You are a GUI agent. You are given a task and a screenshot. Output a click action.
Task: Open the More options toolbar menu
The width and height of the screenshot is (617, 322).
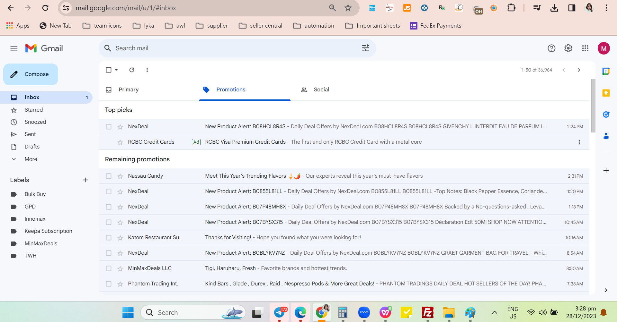[x=147, y=70]
